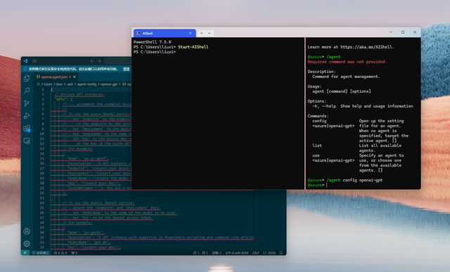Select the AIShell terminal tab
Viewport: 450px width, 272px height.
(x=164, y=33)
